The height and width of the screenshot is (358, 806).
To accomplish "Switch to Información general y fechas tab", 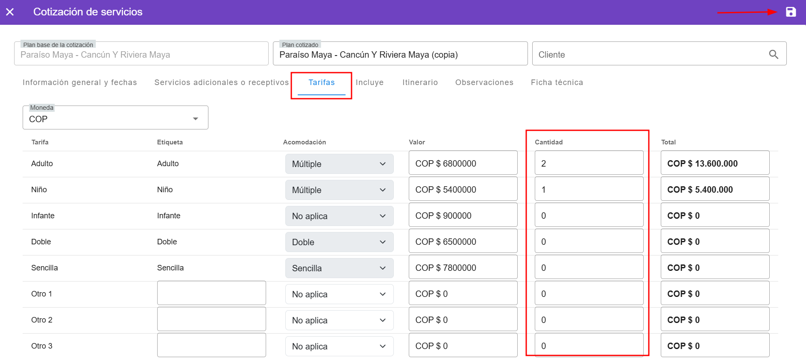I will click(x=80, y=82).
